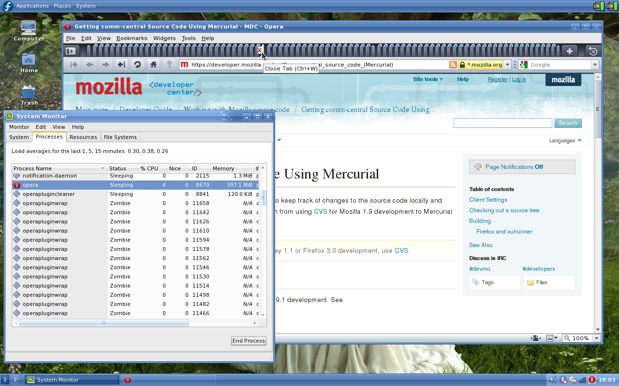Click the Back arrow navigation button
Image resolution: width=619 pixels, height=386 pixels.
pos(89,65)
